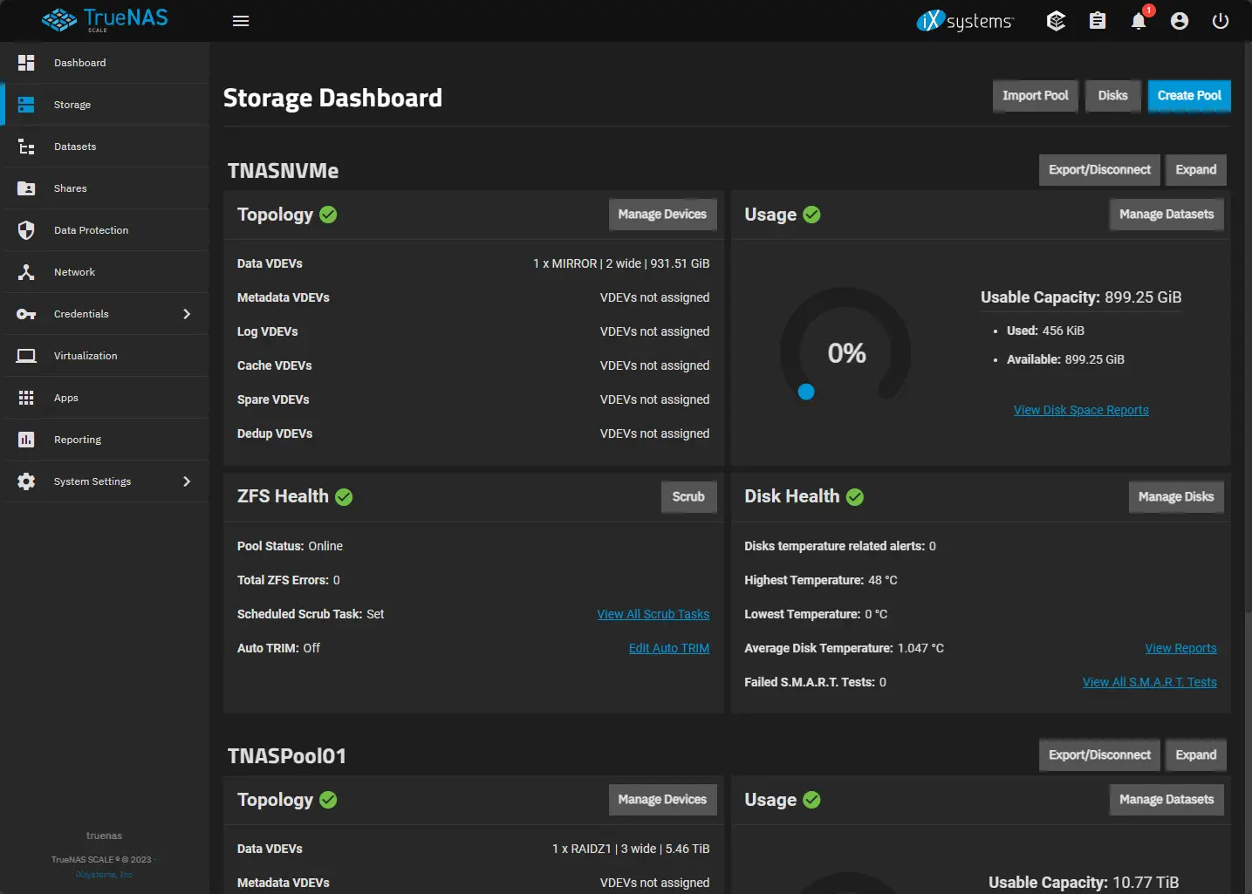Click the Manage Disks button
The width and height of the screenshot is (1252, 894).
click(x=1176, y=497)
